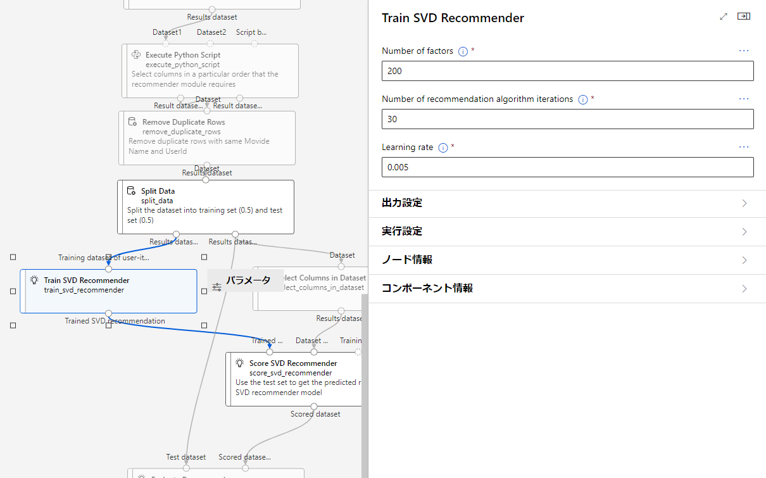
Task: Open the パラメータ tooltip button
Action: pos(245,280)
